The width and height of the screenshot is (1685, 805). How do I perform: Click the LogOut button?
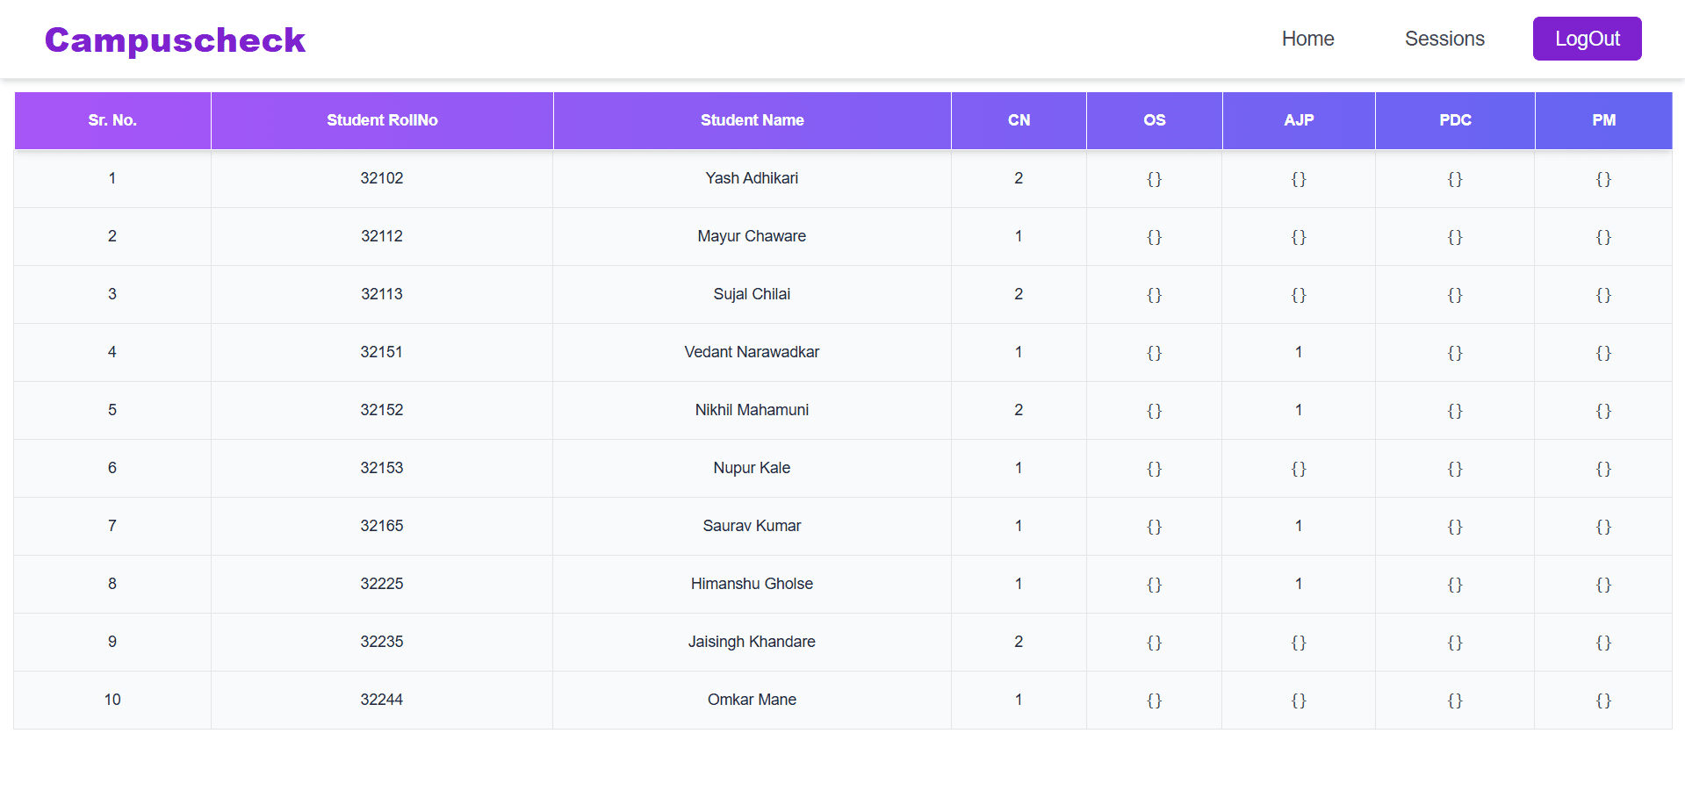(x=1587, y=39)
